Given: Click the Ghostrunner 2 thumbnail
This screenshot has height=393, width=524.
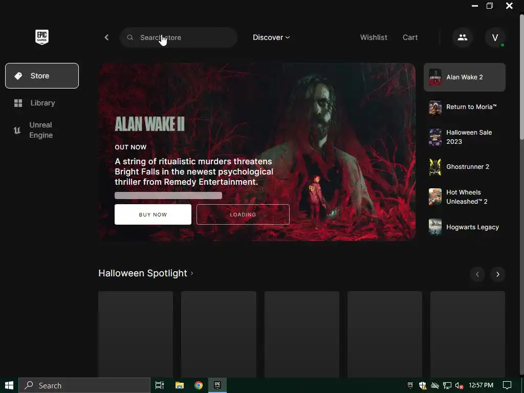Looking at the screenshot, I should point(435,167).
